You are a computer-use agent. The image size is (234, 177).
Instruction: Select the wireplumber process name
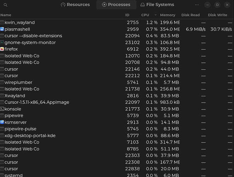(18, 82)
